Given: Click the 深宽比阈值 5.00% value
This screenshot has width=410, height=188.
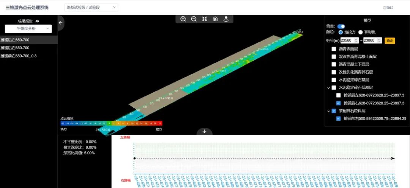Looking at the screenshot, I should point(89,153).
